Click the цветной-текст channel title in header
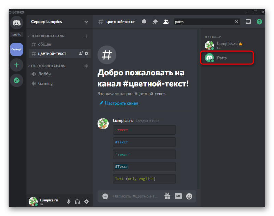This screenshot has width=274, height=216. coord(121,22)
